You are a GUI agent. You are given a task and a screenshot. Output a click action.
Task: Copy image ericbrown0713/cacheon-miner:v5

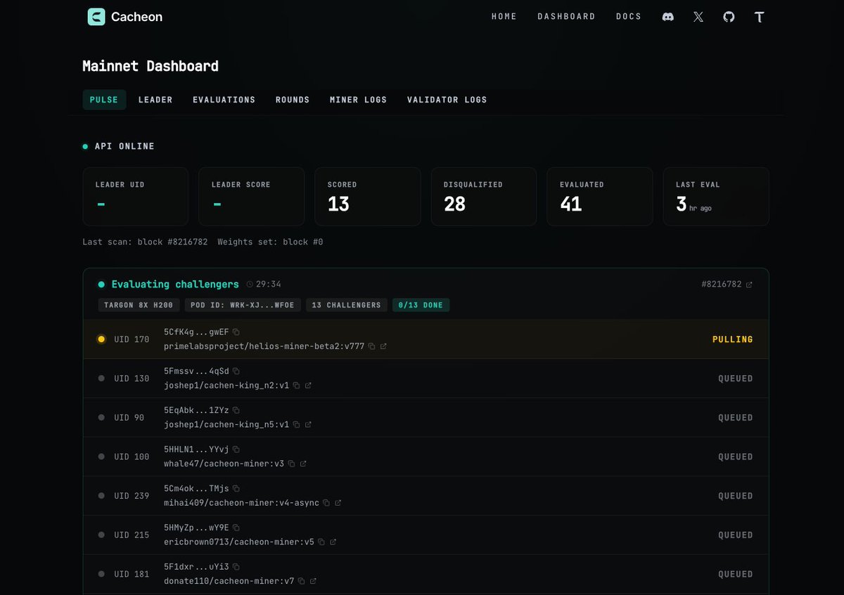(x=322, y=542)
